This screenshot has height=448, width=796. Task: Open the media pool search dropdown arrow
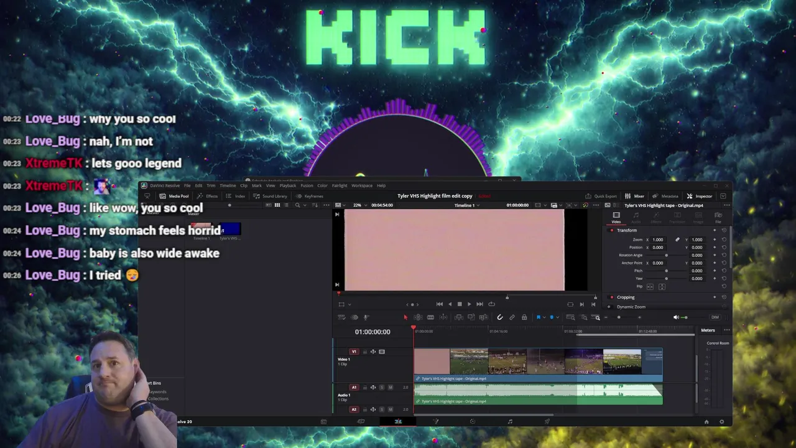[303, 205]
